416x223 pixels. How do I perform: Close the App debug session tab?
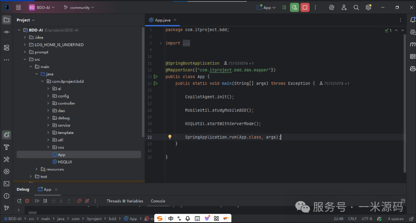point(56,189)
